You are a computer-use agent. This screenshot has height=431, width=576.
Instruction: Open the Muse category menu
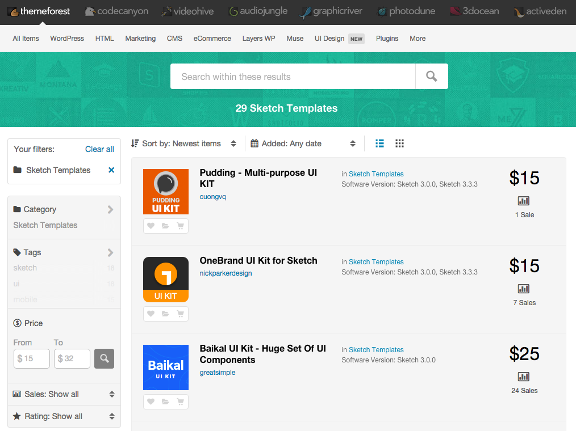(x=295, y=39)
